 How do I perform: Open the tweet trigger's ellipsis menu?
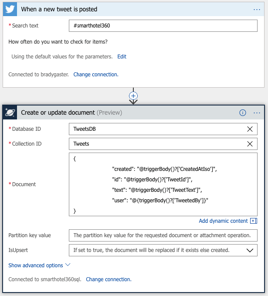pos(257,10)
